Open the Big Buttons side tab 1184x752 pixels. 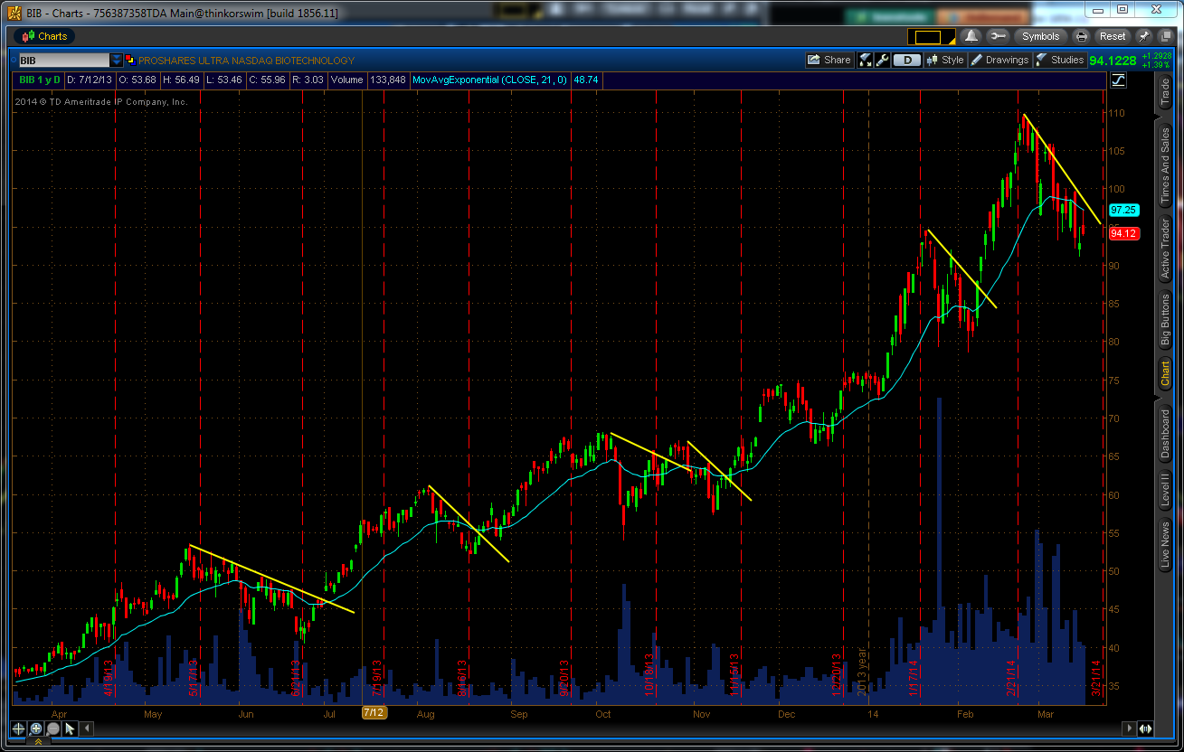(1165, 320)
